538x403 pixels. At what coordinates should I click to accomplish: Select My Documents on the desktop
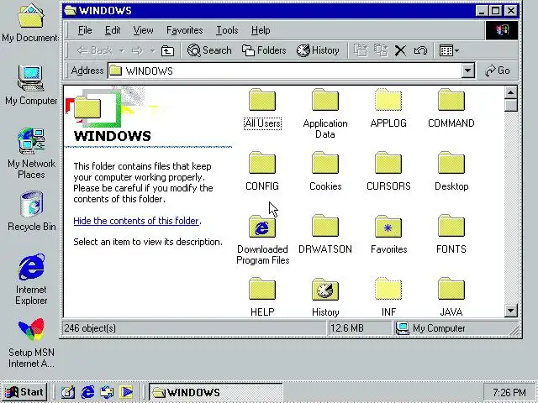[x=30, y=24]
